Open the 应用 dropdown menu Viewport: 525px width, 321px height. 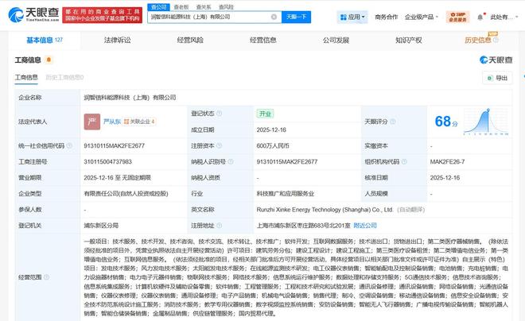coord(352,17)
